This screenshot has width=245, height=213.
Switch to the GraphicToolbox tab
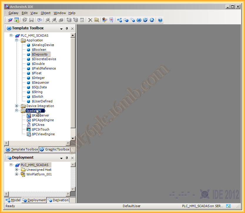(x=55, y=149)
